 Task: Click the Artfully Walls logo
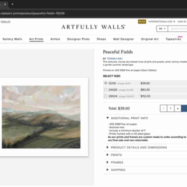click(x=93, y=27)
